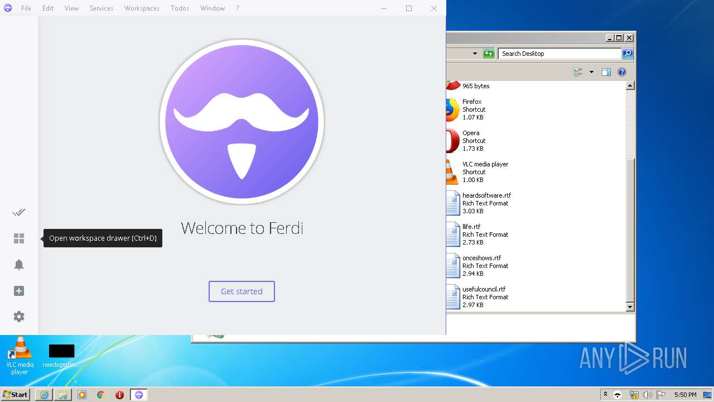Viewport: 714px width, 402px height.
Task: Click the large Ferdi mustache logo
Action: [x=242, y=121]
